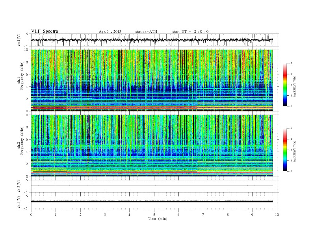Click the "8" kHz tick on ch.1 spectrogram axis
Viewport: 312px width, 241px height.
click(27, 62)
